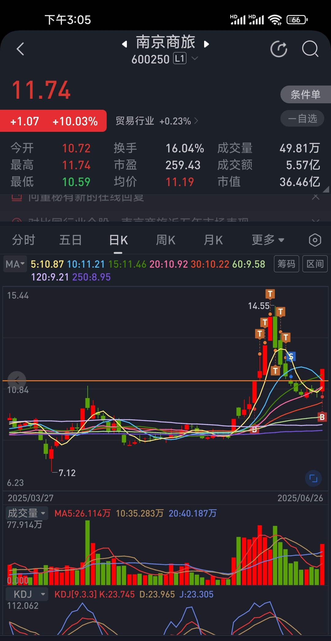
Task: Tap the KDJ K:23.745 value
Action: [117, 594]
